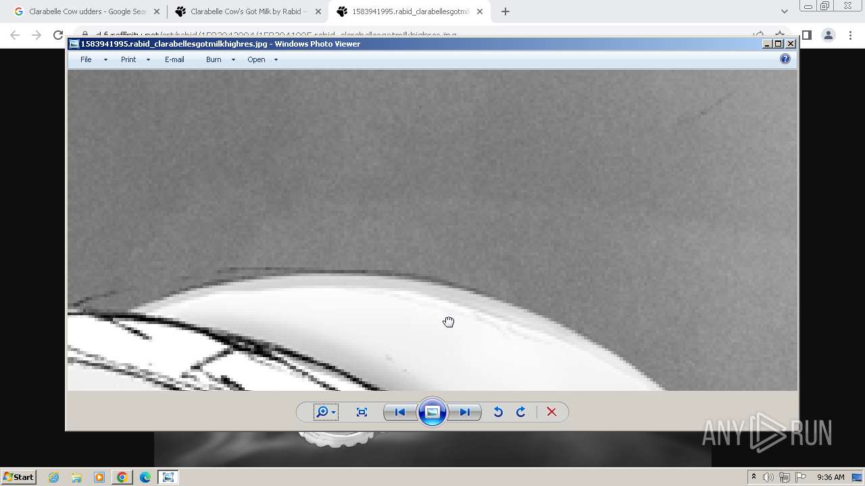Open the Print menu
Screen dimensions: 865x486
[x=128, y=59]
